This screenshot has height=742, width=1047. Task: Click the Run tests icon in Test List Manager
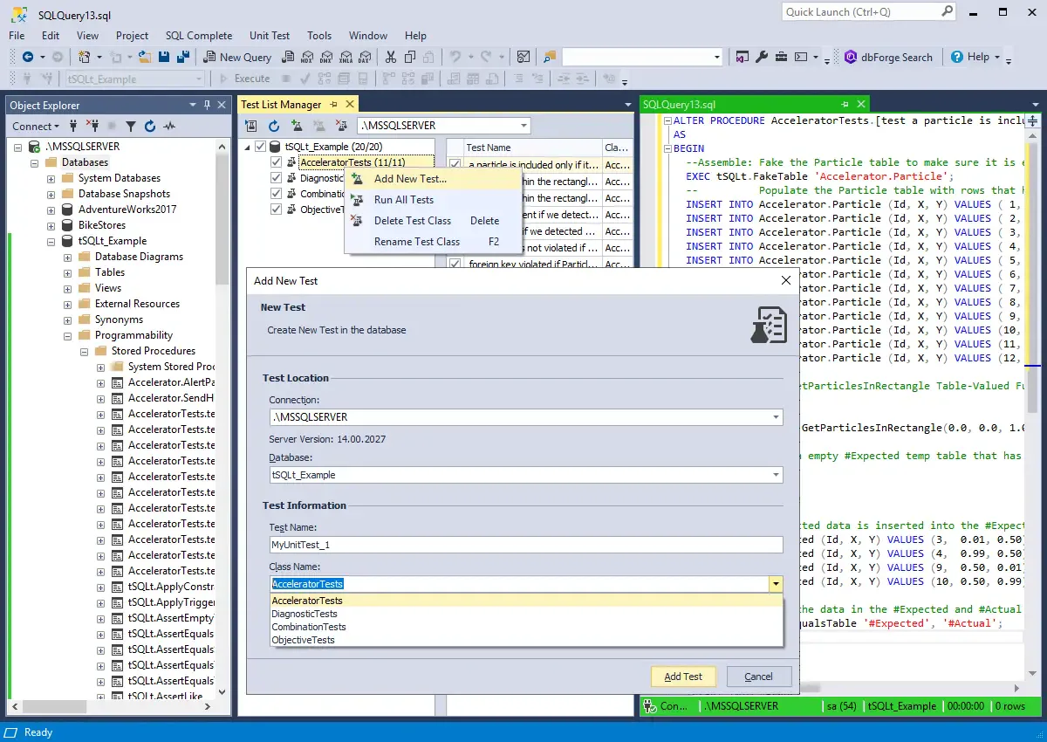251,126
